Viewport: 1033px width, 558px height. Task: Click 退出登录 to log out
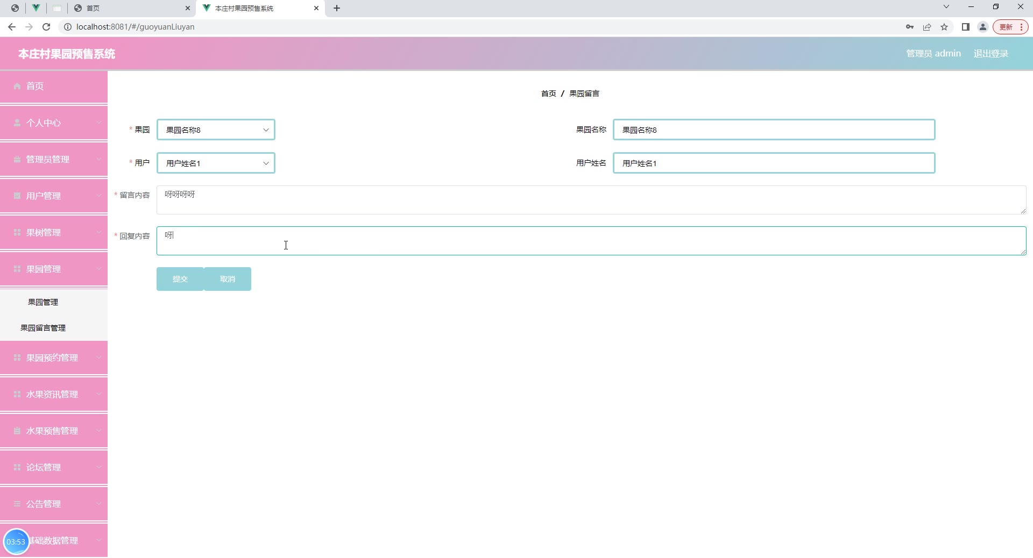tap(990, 54)
